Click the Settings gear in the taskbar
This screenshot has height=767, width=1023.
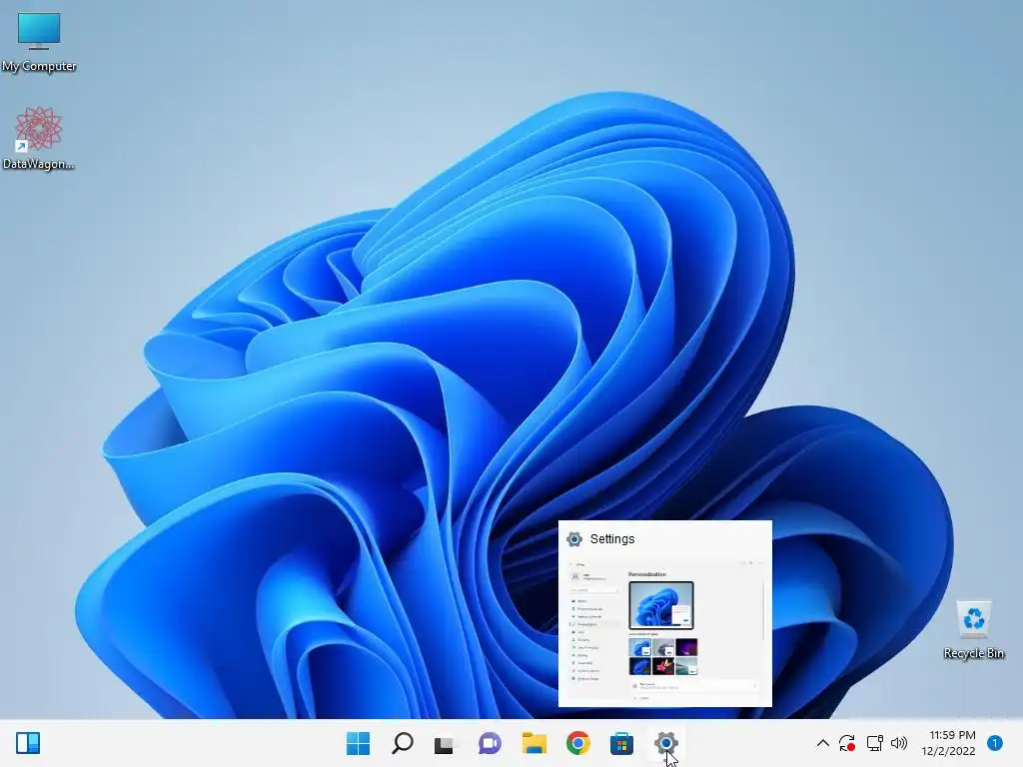pos(665,743)
